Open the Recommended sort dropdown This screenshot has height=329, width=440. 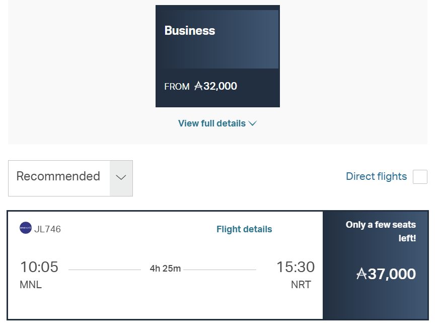(x=58, y=177)
